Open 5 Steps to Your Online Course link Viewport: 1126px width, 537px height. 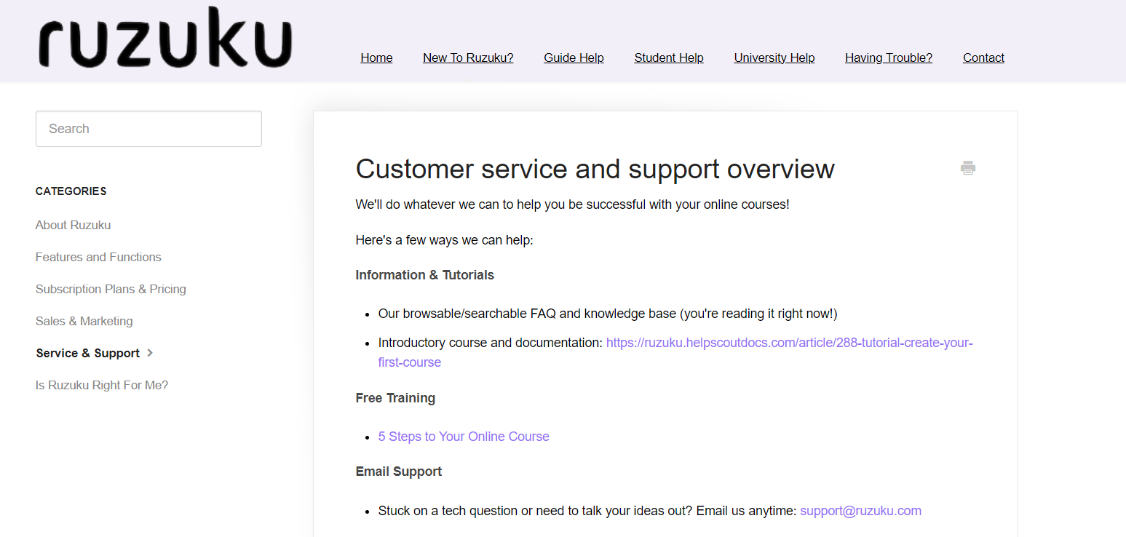click(464, 437)
